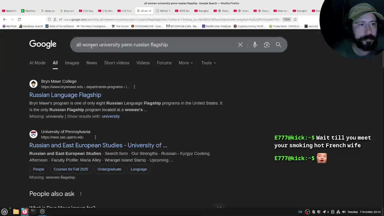Show results with university link
Viewport: 384px width, 216px height.
tap(111, 116)
